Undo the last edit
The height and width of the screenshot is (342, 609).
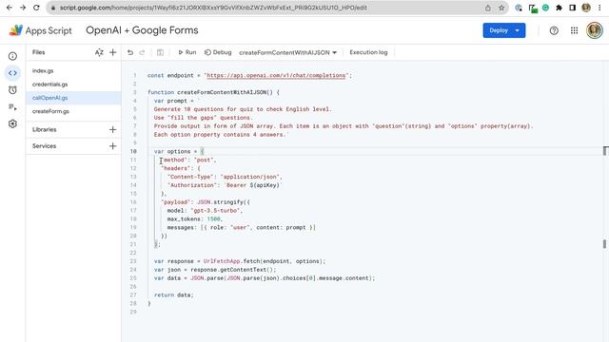pyautogui.click(x=130, y=52)
